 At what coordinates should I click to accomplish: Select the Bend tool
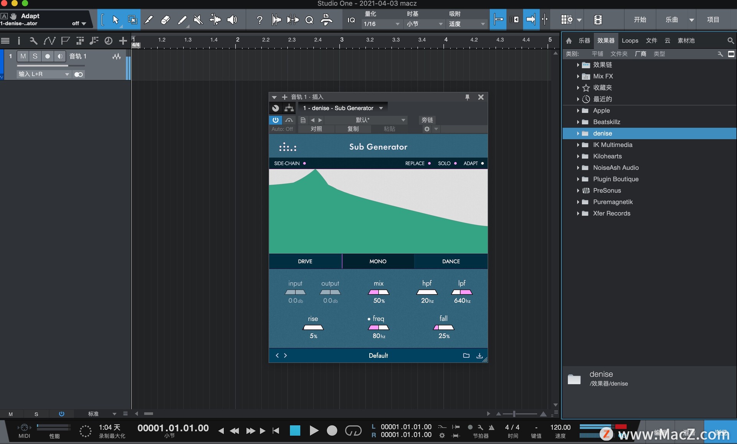click(215, 20)
